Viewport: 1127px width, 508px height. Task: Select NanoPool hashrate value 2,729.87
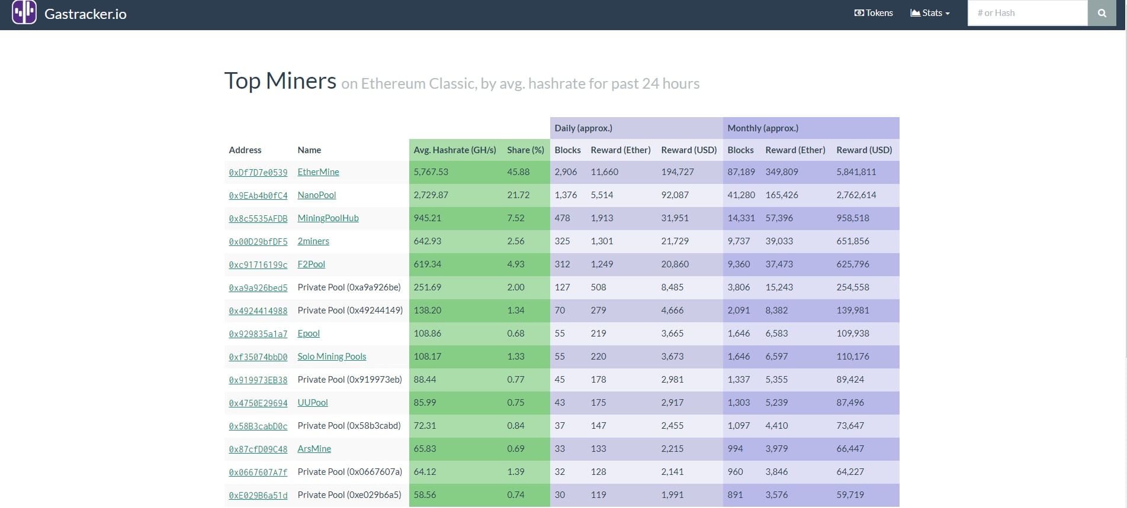pos(431,195)
